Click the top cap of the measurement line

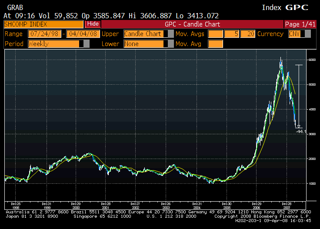coord(298,65)
